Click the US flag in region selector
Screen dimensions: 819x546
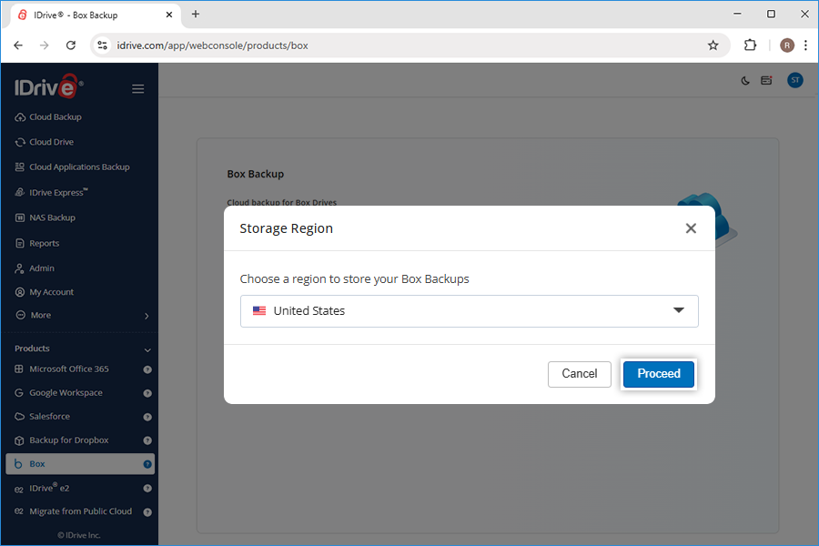(x=259, y=311)
